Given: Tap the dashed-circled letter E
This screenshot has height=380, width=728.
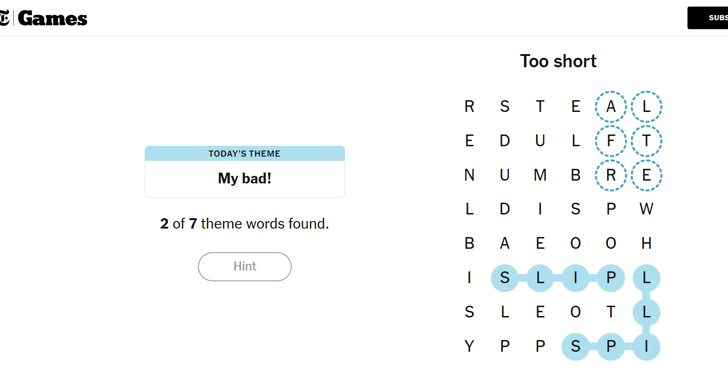Looking at the screenshot, I should [x=646, y=175].
